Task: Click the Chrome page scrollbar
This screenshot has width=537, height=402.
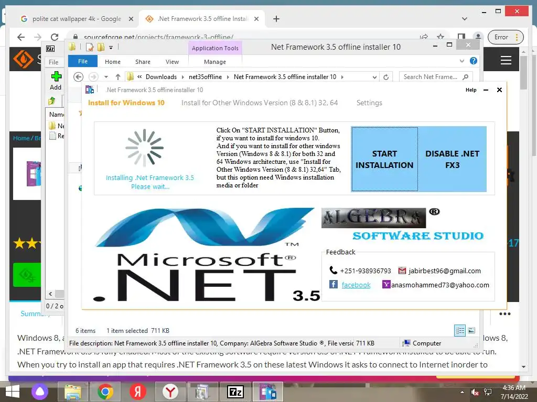Action: (x=523, y=72)
